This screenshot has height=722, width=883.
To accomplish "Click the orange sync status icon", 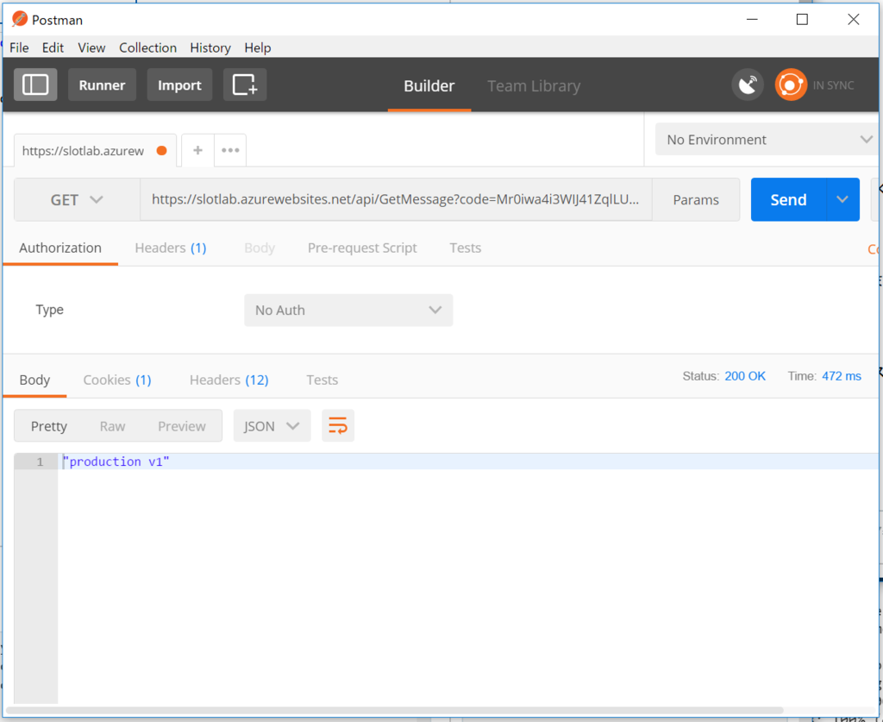I will coord(791,85).
